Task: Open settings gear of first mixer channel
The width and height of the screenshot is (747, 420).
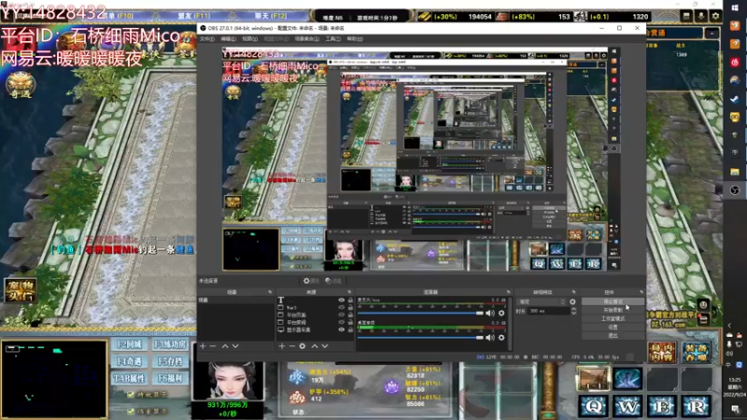Action: [501, 313]
